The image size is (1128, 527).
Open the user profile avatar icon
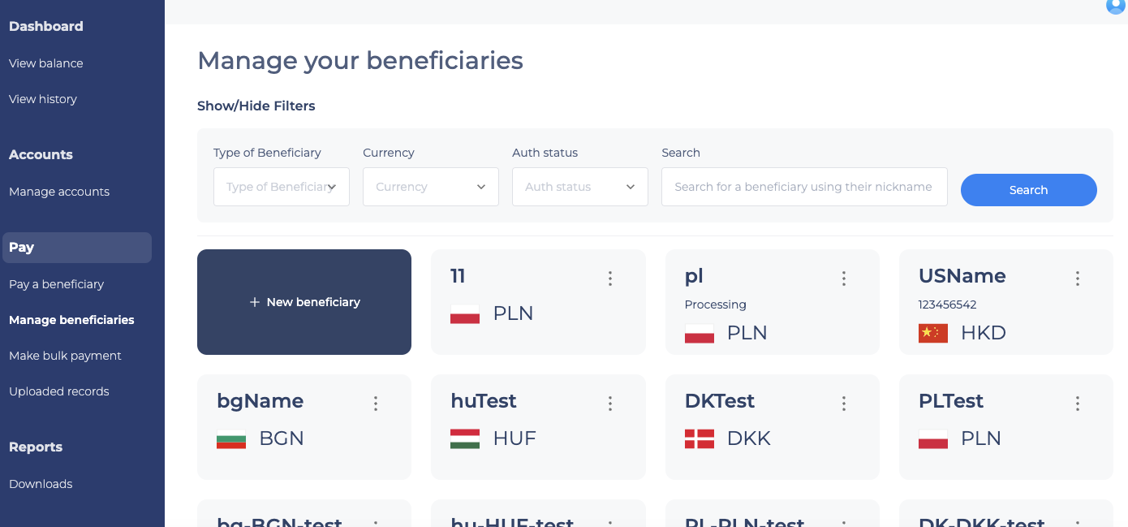[x=1116, y=5]
